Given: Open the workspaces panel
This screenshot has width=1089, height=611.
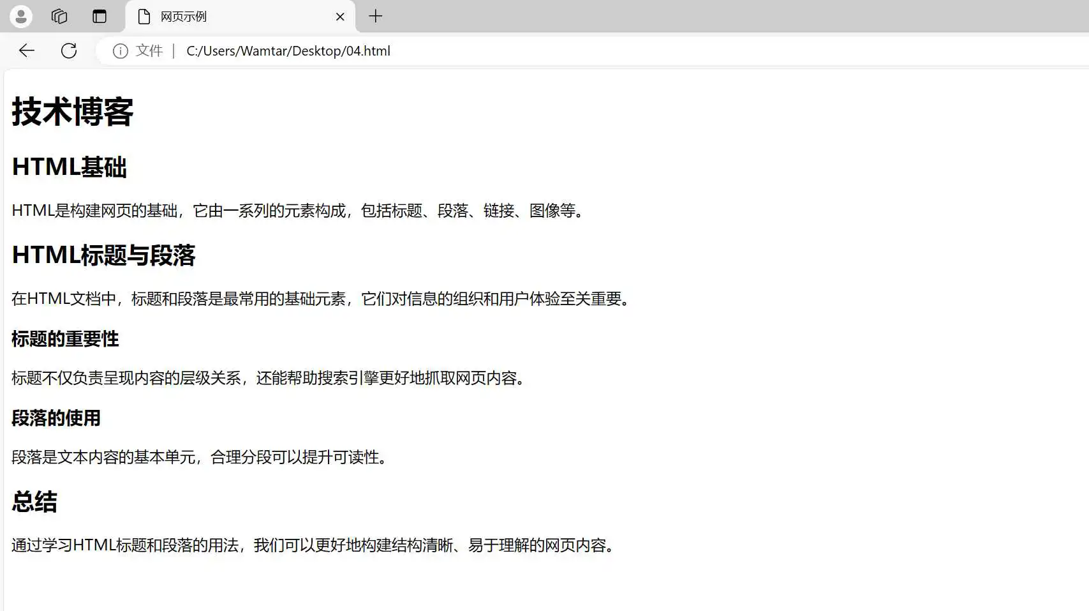Looking at the screenshot, I should coord(59,16).
